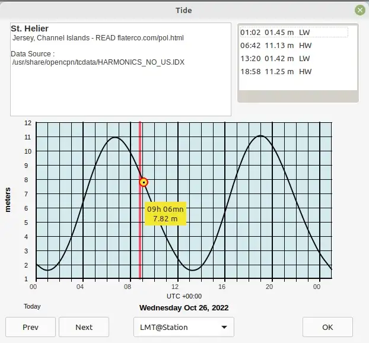This screenshot has width=369, height=343.
Task: Select the 06:42 11.13 m HW row
Action: coord(294,46)
